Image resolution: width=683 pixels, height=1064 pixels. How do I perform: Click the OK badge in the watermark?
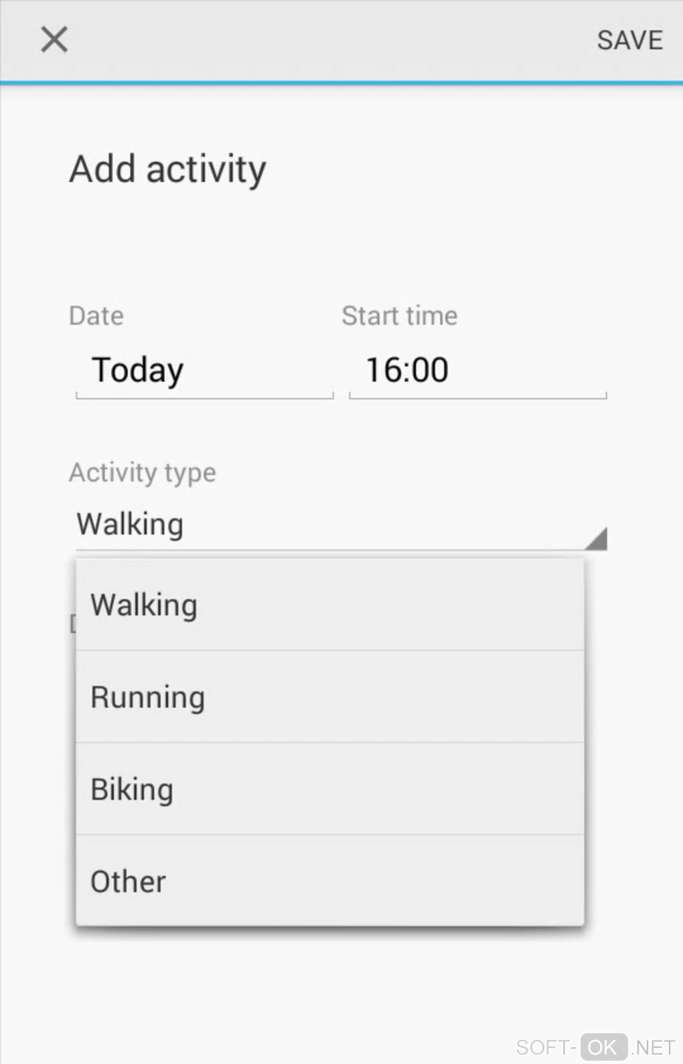click(x=603, y=1047)
